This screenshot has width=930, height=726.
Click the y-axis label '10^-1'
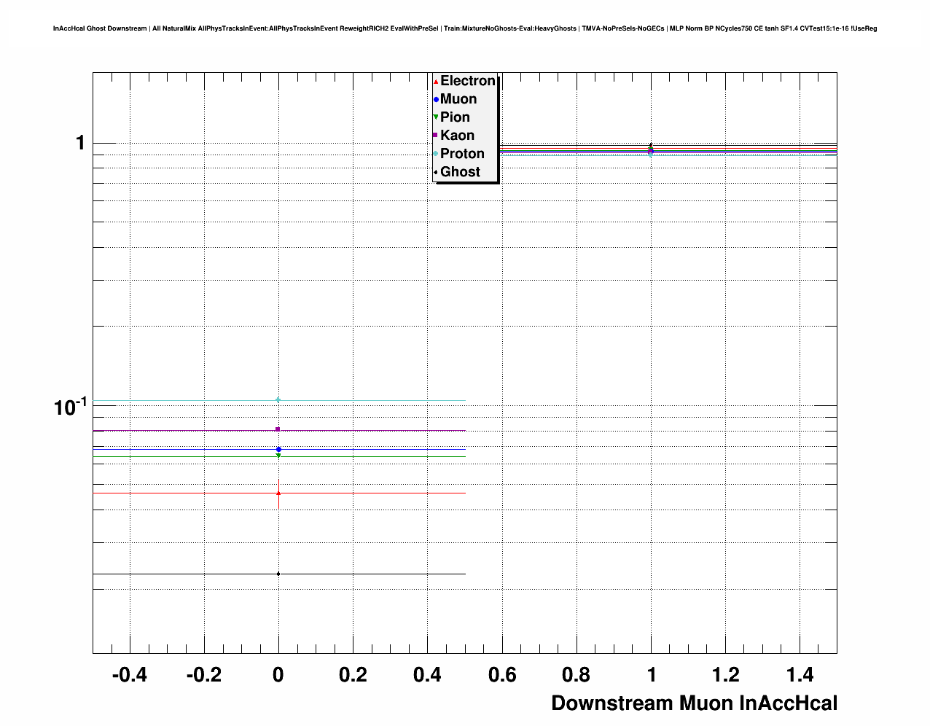(x=71, y=407)
